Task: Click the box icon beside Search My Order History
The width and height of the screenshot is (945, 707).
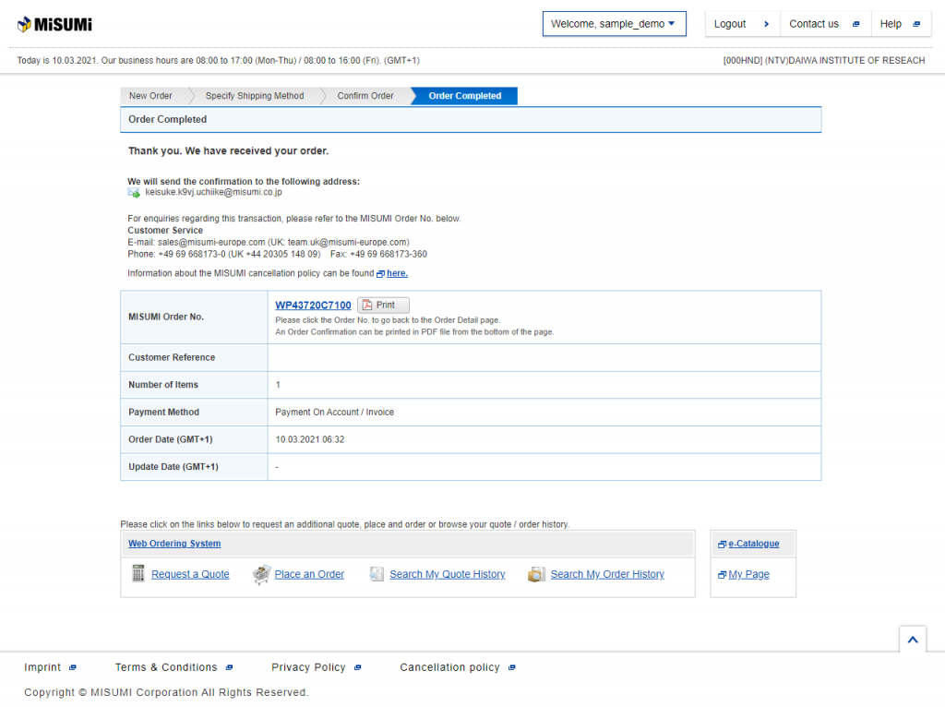Action: coord(536,574)
